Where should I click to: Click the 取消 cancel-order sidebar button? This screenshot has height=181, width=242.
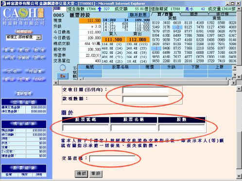pos(39,50)
